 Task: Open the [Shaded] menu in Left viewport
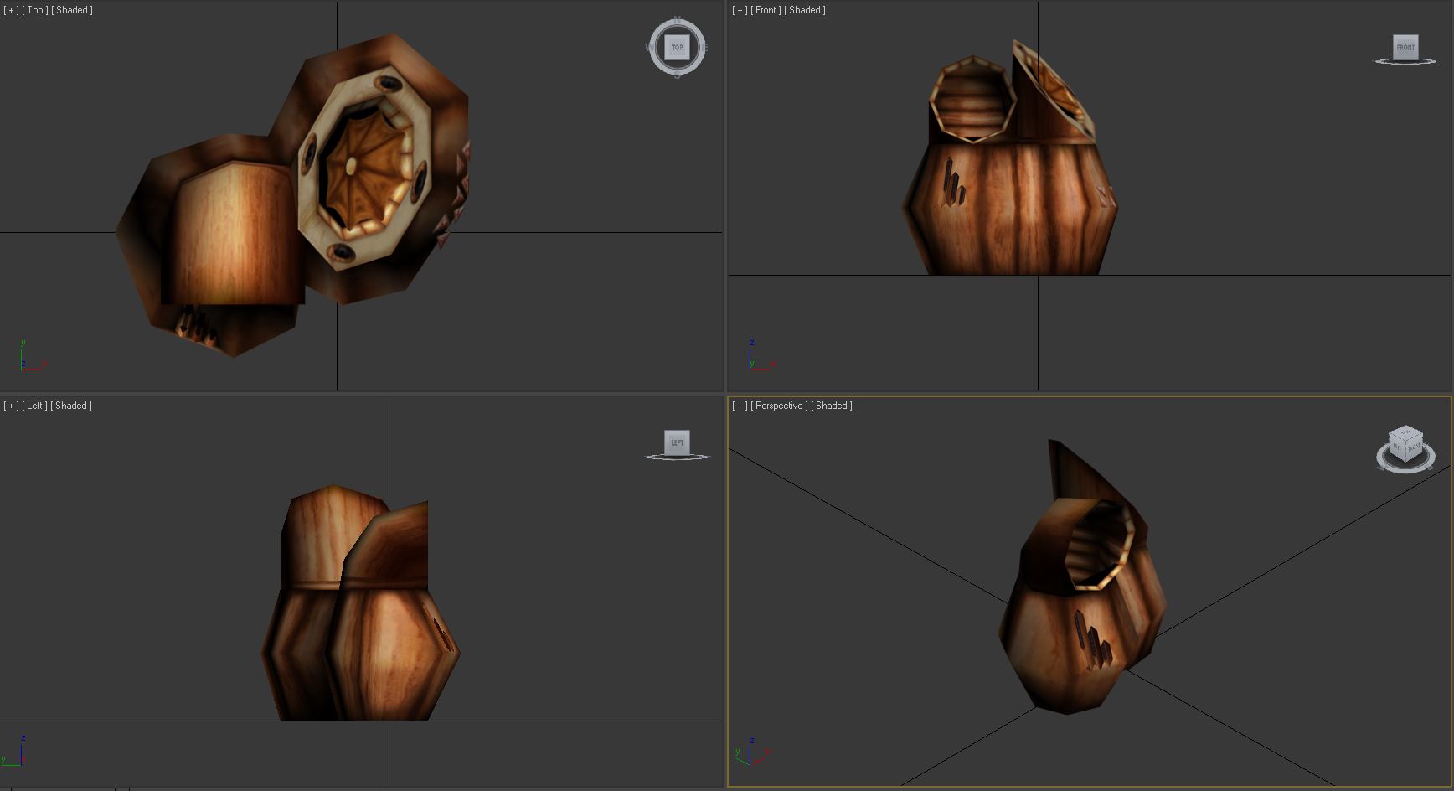[71, 406]
